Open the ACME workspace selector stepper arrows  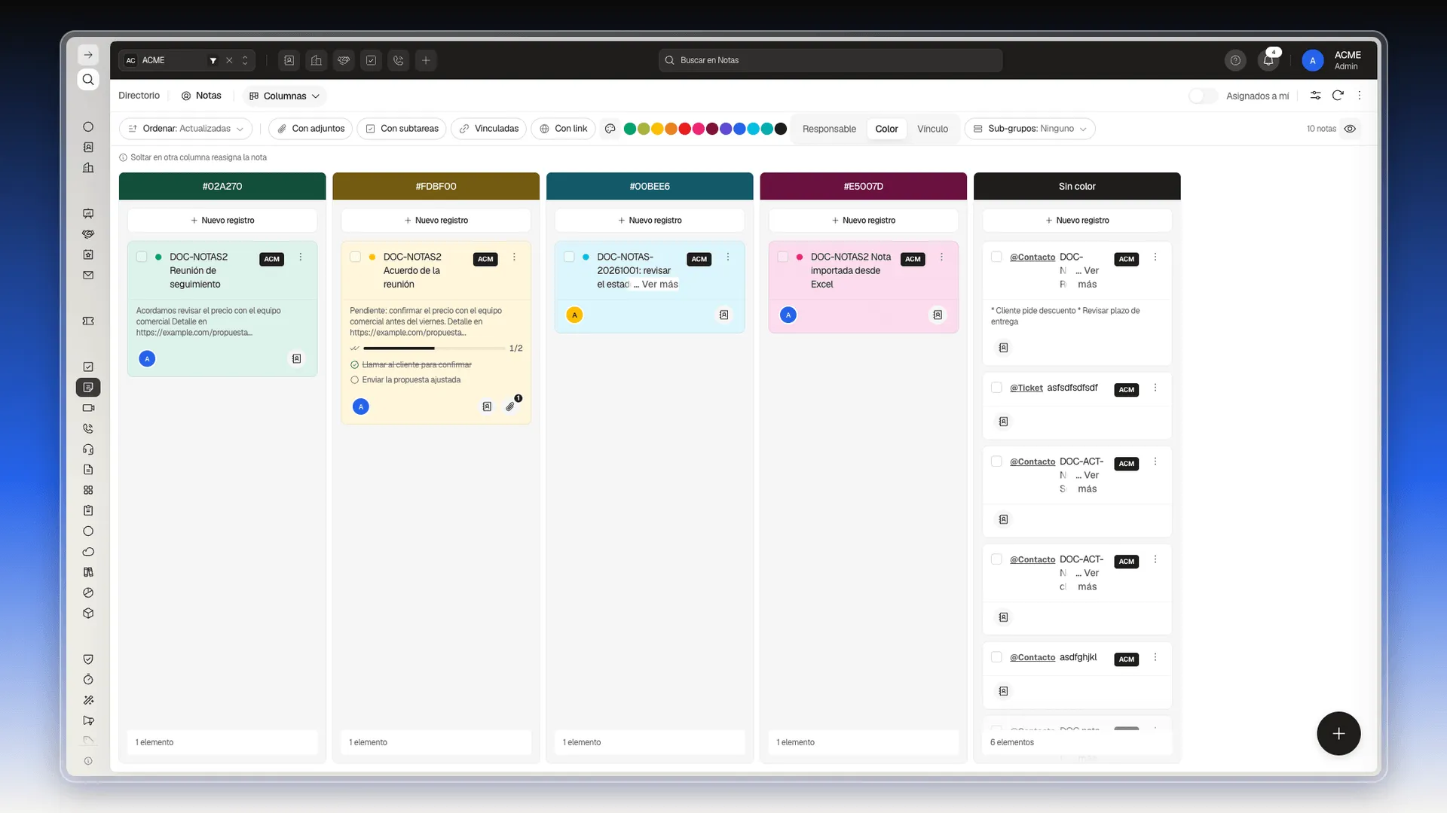[245, 60]
